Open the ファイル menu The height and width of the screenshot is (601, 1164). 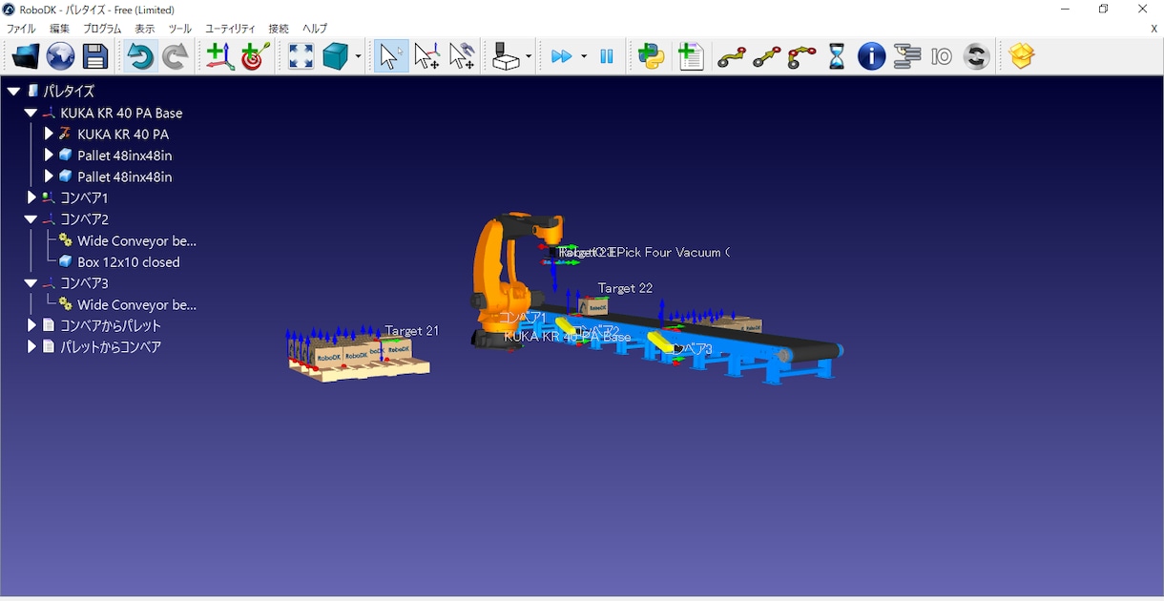(x=21, y=29)
